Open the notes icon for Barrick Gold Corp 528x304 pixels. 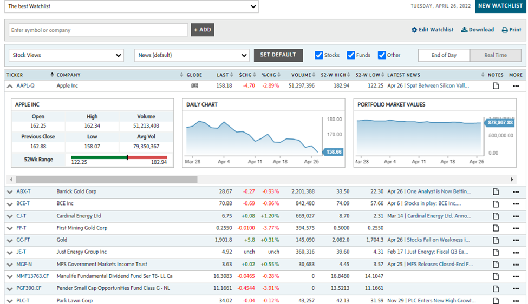[x=495, y=191]
